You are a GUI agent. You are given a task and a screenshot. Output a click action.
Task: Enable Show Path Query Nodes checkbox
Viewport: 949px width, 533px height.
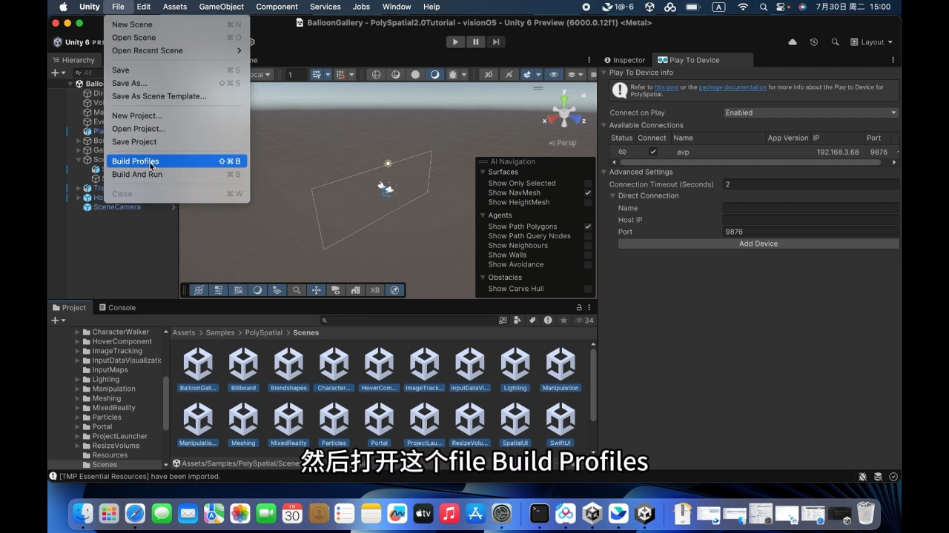point(588,236)
